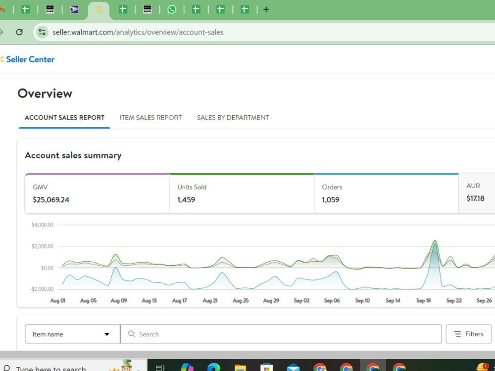495x371 pixels.
Task: Click the leprechaun search highlight image
Action: [125, 366]
